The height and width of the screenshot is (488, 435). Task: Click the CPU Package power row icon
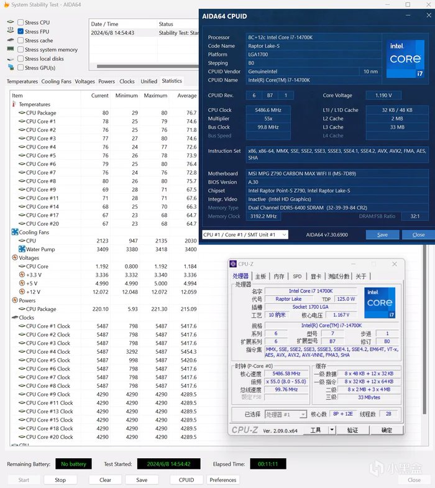[x=22, y=309]
